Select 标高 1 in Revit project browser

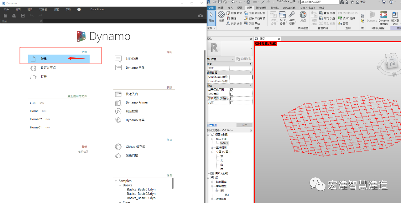click(x=224, y=143)
